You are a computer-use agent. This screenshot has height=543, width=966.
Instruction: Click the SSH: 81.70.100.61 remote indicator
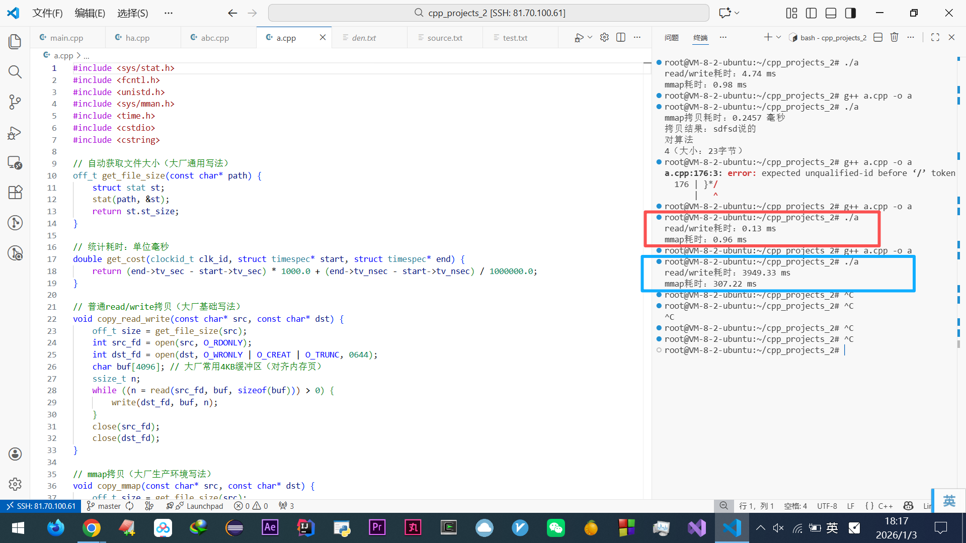pyautogui.click(x=40, y=506)
